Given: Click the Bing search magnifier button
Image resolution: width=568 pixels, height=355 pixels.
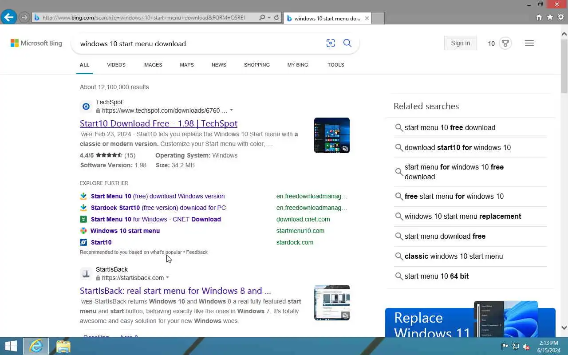Looking at the screenshot, I should click(347, 43).
